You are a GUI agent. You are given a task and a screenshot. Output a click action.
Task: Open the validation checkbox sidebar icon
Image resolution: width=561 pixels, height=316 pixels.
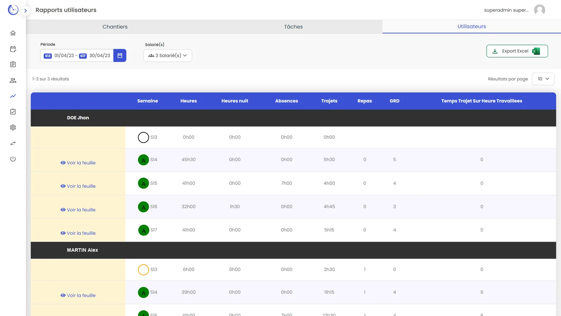pos(13,112)
